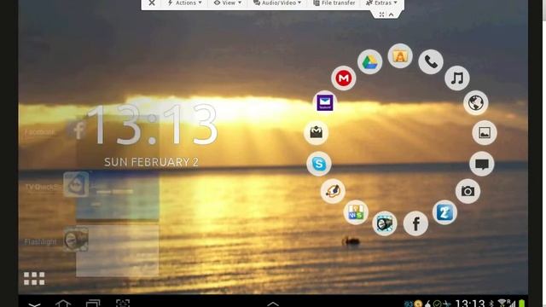This screenshot has height=307, width=546.
Task: Launch the Camera icon
Action: pyautogui.click(x=468, y=191)
